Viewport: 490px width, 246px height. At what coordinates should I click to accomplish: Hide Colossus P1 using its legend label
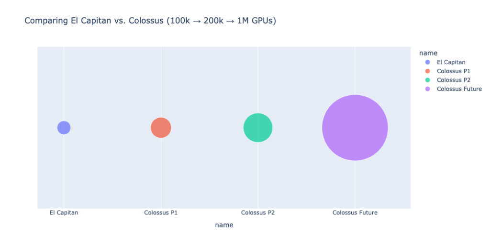tap(454, 71)
